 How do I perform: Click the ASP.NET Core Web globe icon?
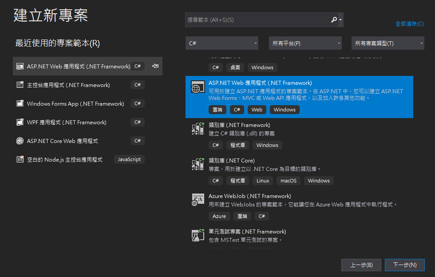[20, 141]
